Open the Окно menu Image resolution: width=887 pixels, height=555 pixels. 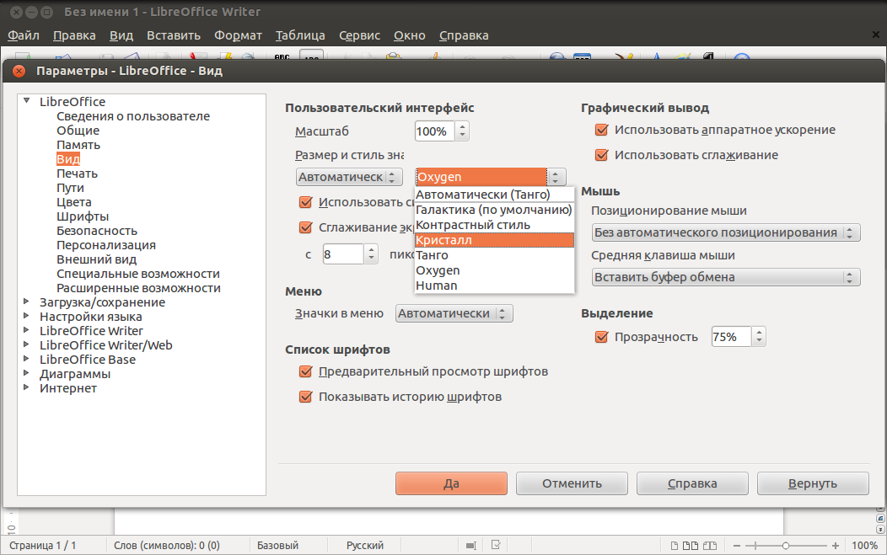pyautogui.click(x=410, y=35)
